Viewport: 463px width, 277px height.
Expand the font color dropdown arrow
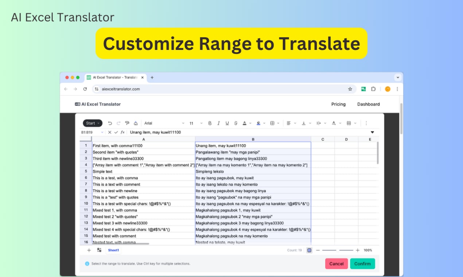click(x=250, y=123)
